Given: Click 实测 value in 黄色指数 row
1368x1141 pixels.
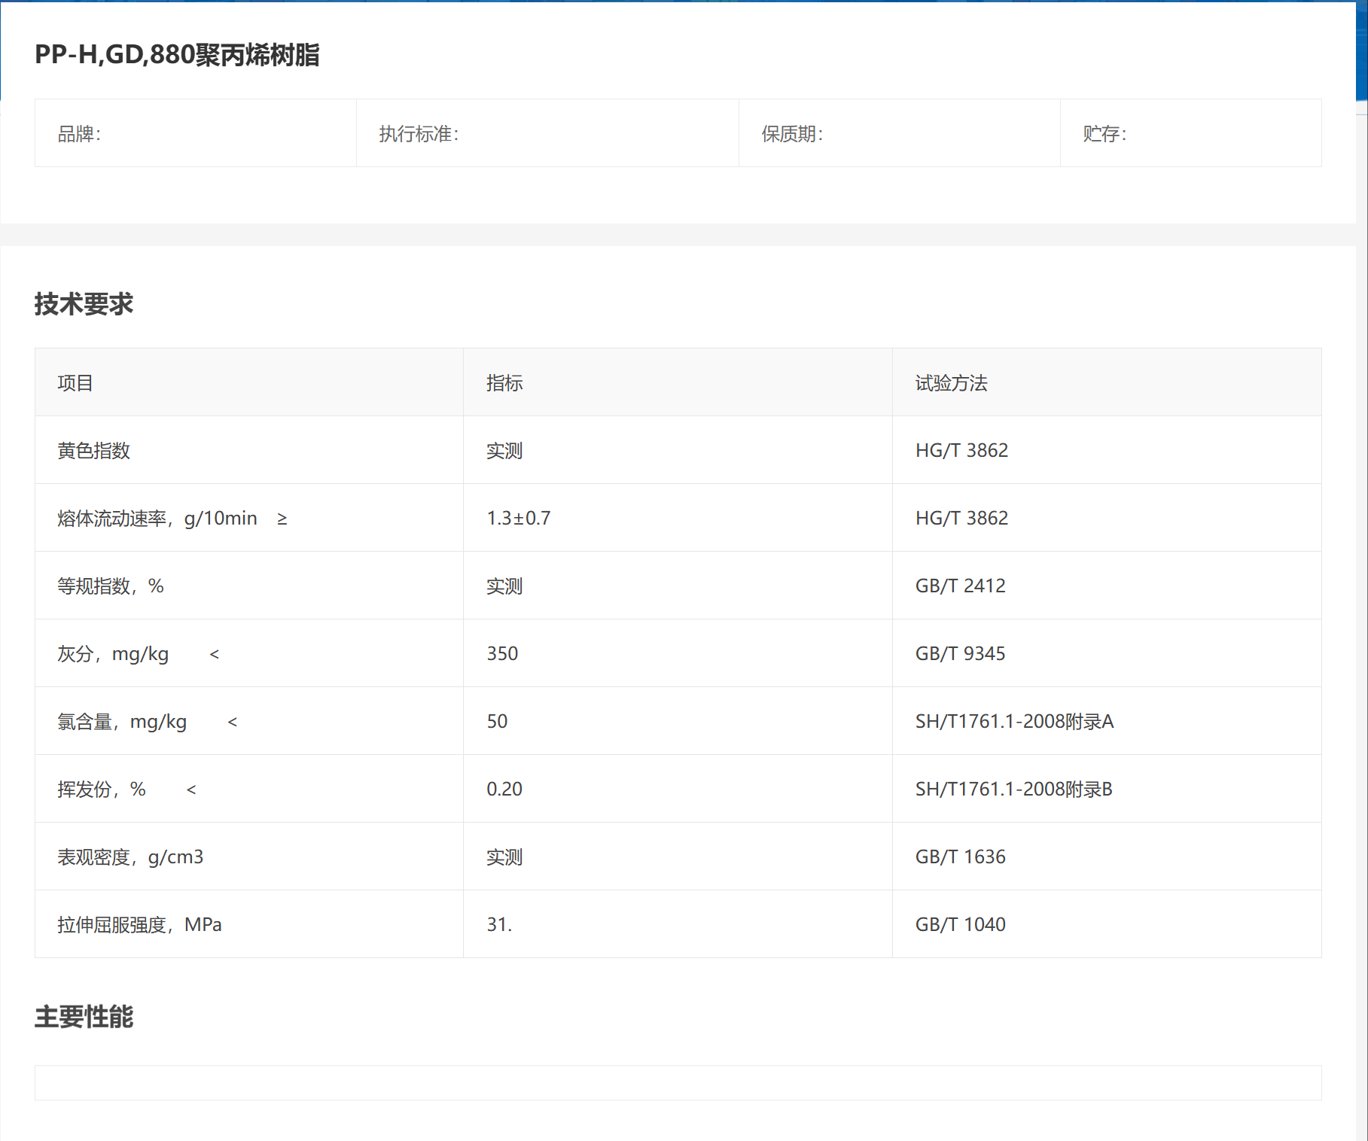Looking at the screenshot, I should coord(504,451).
